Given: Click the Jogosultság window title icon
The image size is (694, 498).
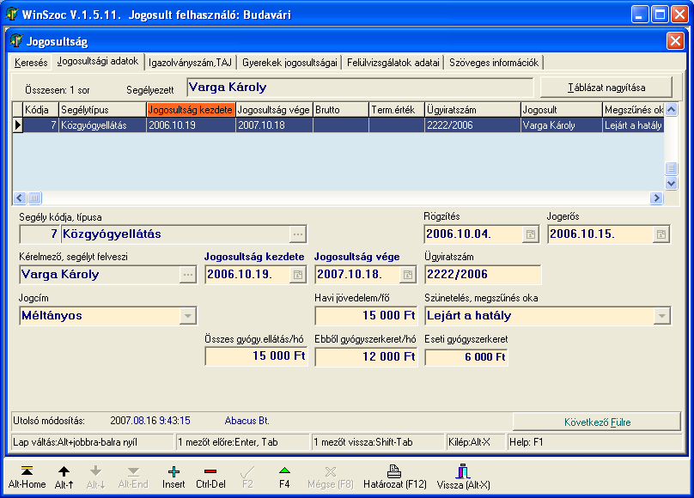Looking at the screenshot, I should (16, 41).
